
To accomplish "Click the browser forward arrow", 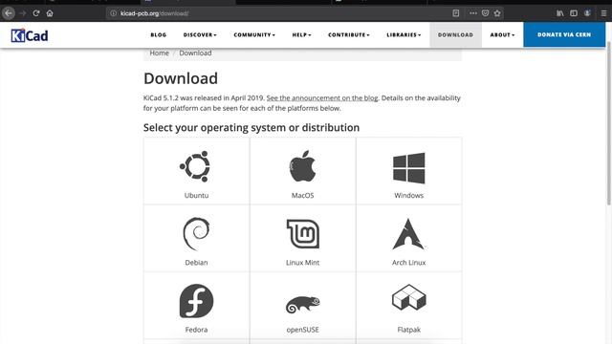I will 23,13.
